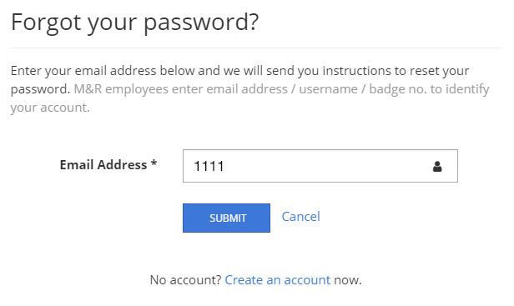Click the 'No account?' text
This screenshot has height=306, width=514.
(186, 280)
